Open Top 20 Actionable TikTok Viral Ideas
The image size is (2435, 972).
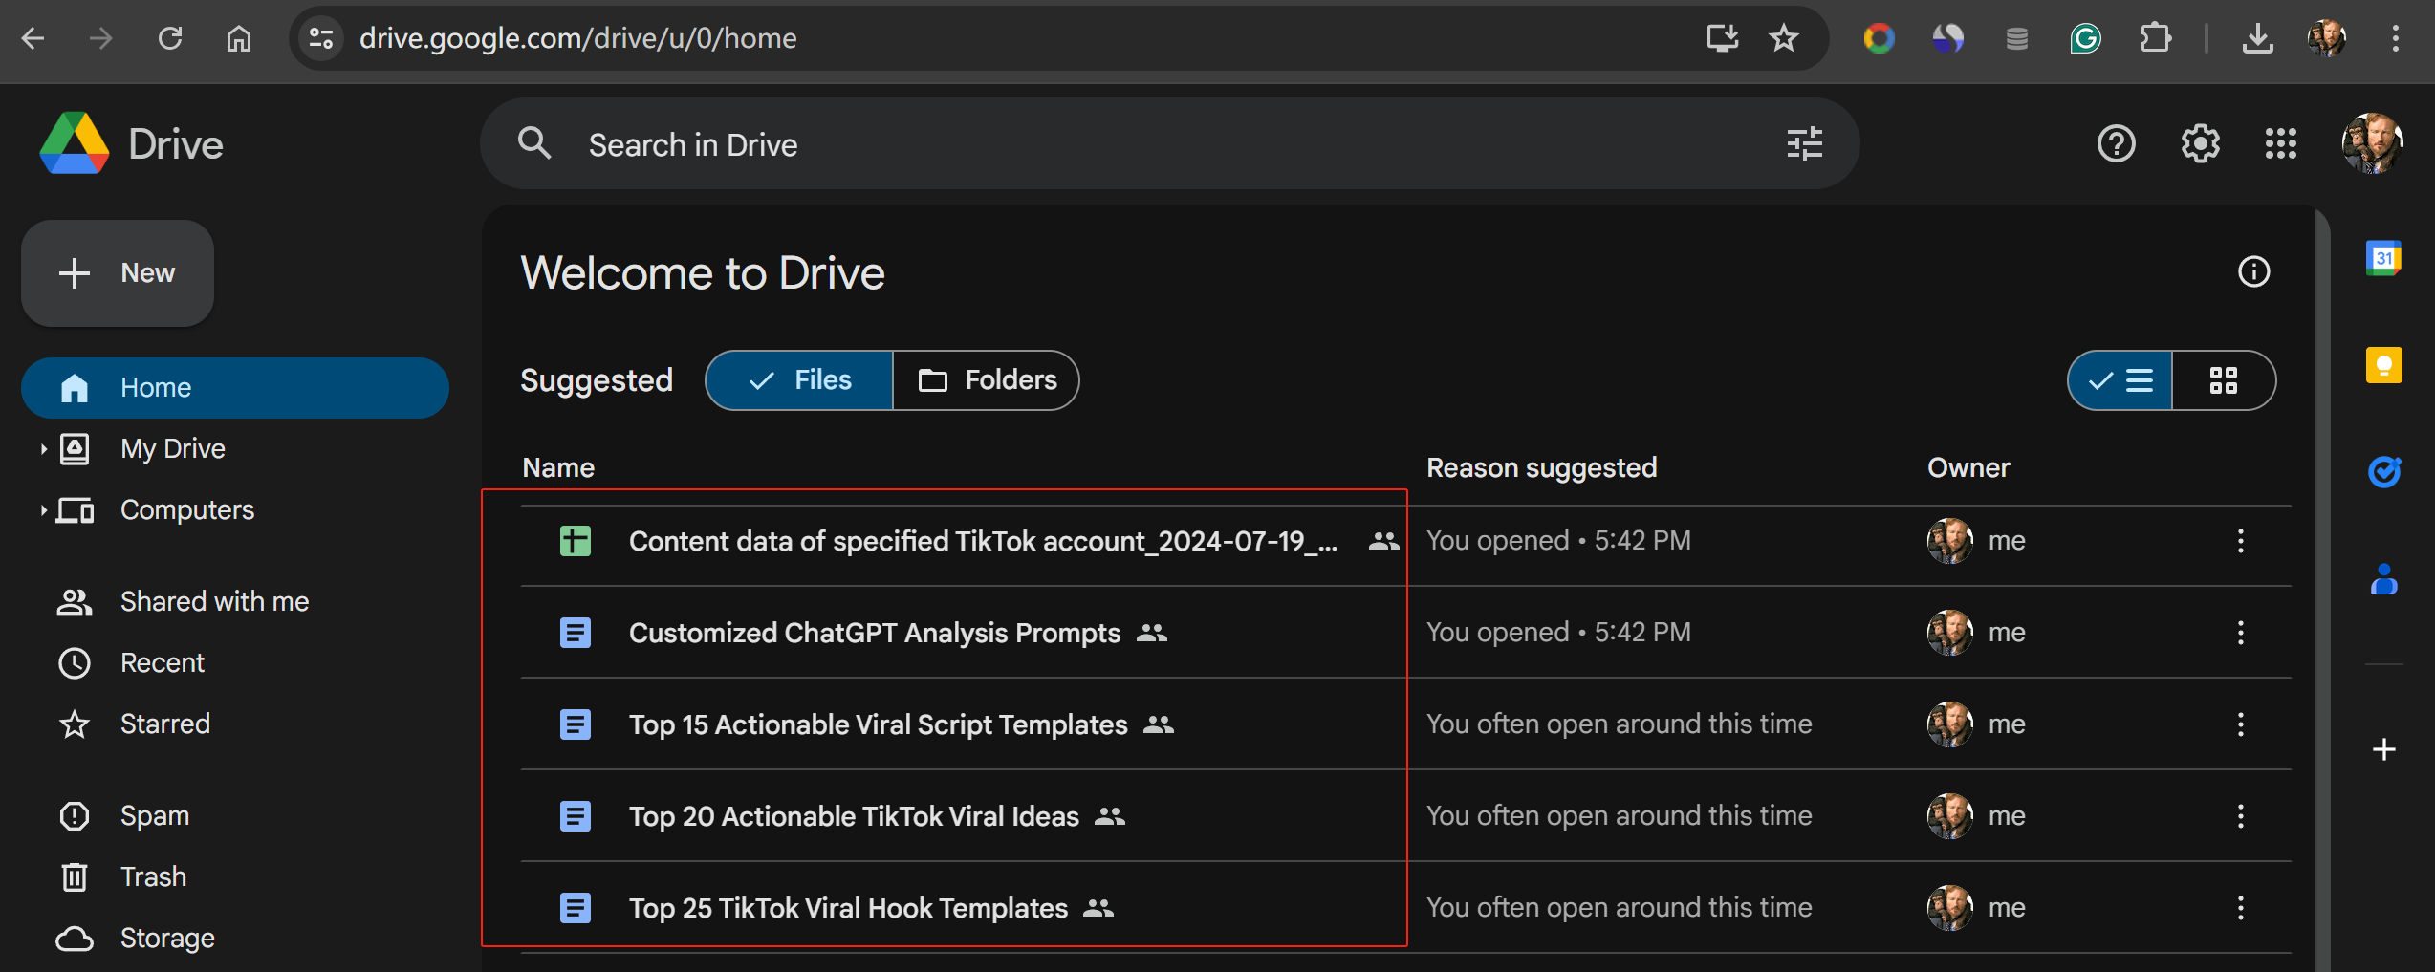click(x=853, y=816)
